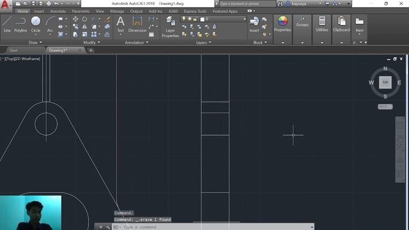The width and height of the screenshot is (409, 230).
Task: Click the Rotate tool icon
Action: pos(84,19)
